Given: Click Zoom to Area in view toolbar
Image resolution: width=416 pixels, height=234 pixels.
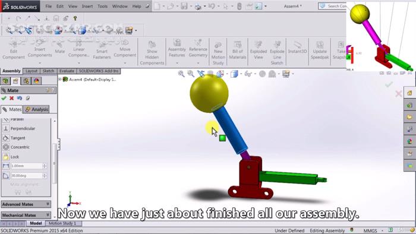Looking at the screenshot, I should tap(191, 74).
